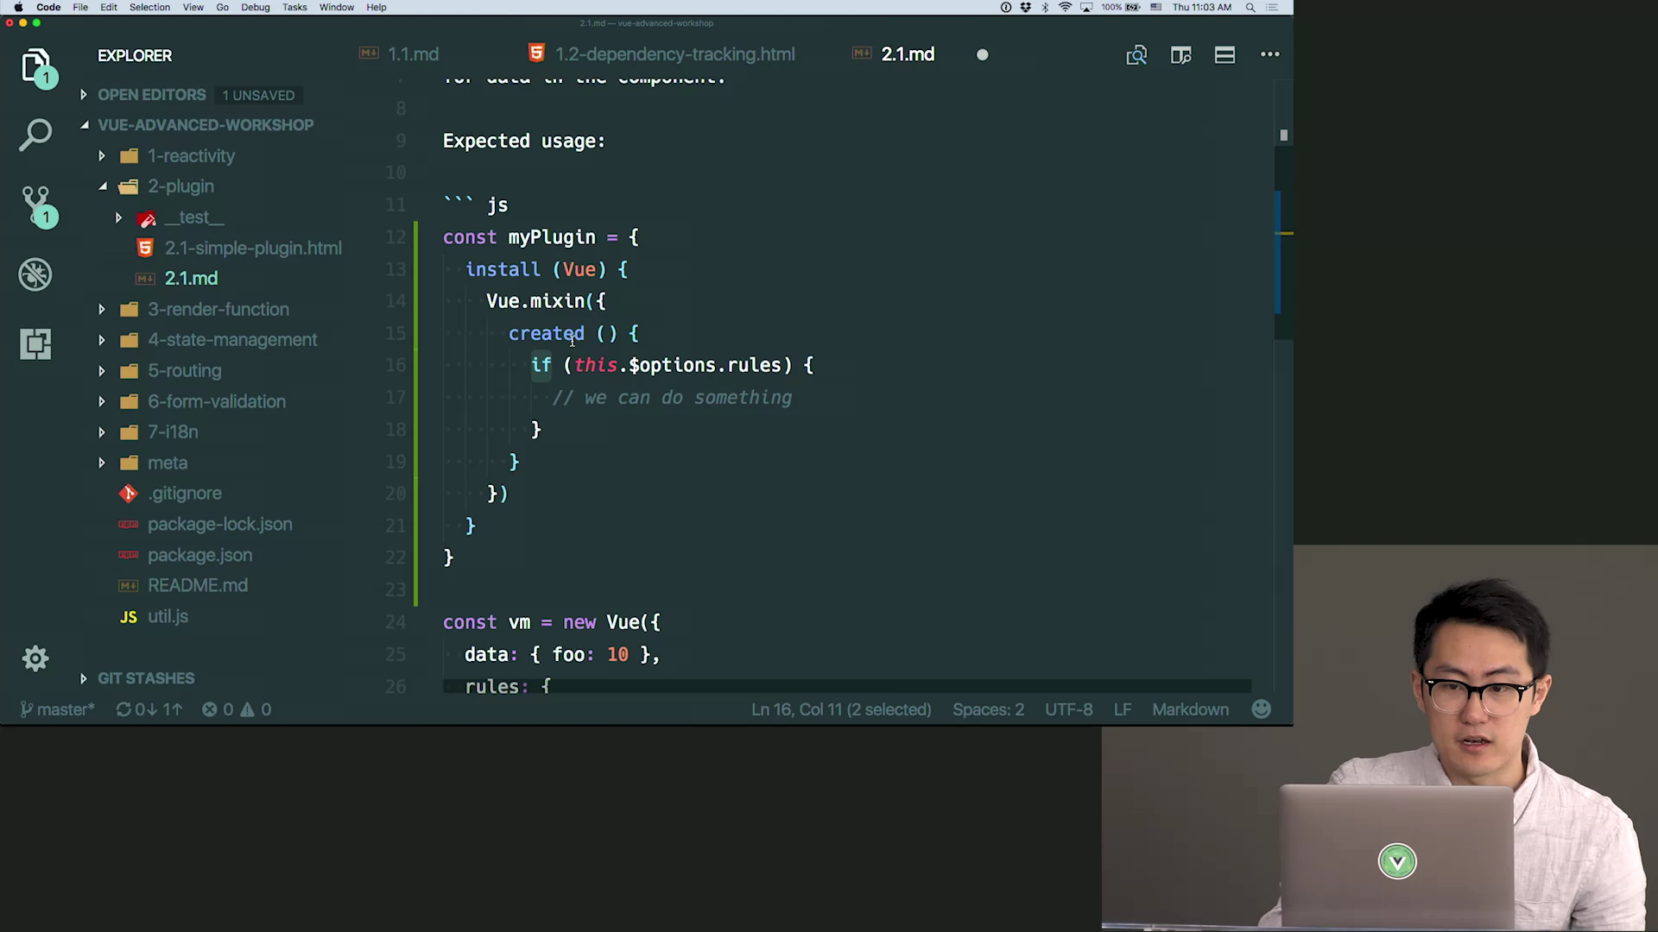Change indentation via Spaces: 2
1658x932 pixels.
tap(988, 709)
